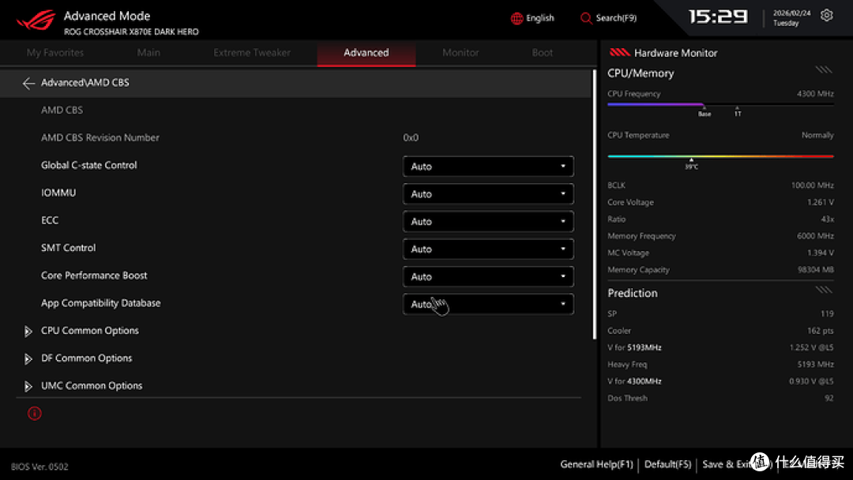Click the ROG logo
This screenshot has height=480, width=853.
click(x=36, y=20)
